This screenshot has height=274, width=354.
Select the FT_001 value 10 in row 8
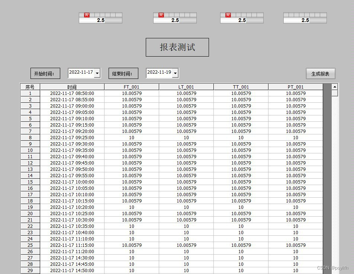coord(132,137)
